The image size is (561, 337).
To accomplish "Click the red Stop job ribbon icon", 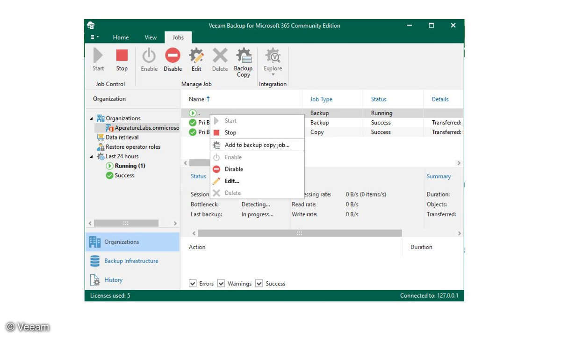I will click(x=122, y=56).
